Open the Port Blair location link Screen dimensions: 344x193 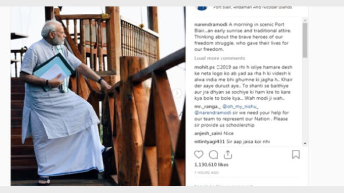(x=253, y=8)
